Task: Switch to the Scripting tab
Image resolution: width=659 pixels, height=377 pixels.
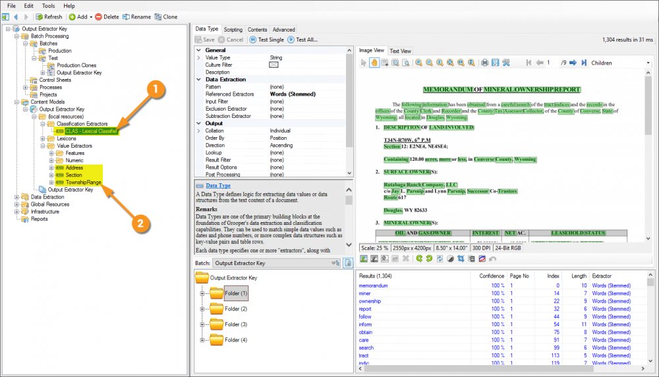Action: click(233, 30)
